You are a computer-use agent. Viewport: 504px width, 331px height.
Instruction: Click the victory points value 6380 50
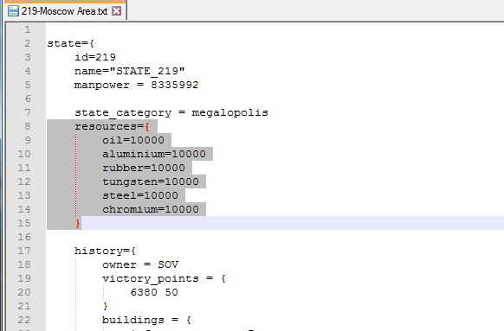(154, 292)
